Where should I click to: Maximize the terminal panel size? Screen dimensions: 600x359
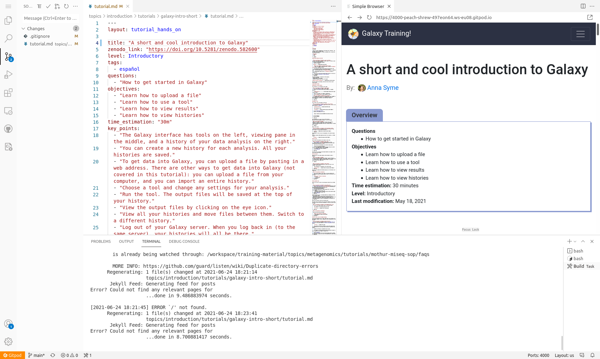(583, 241)
